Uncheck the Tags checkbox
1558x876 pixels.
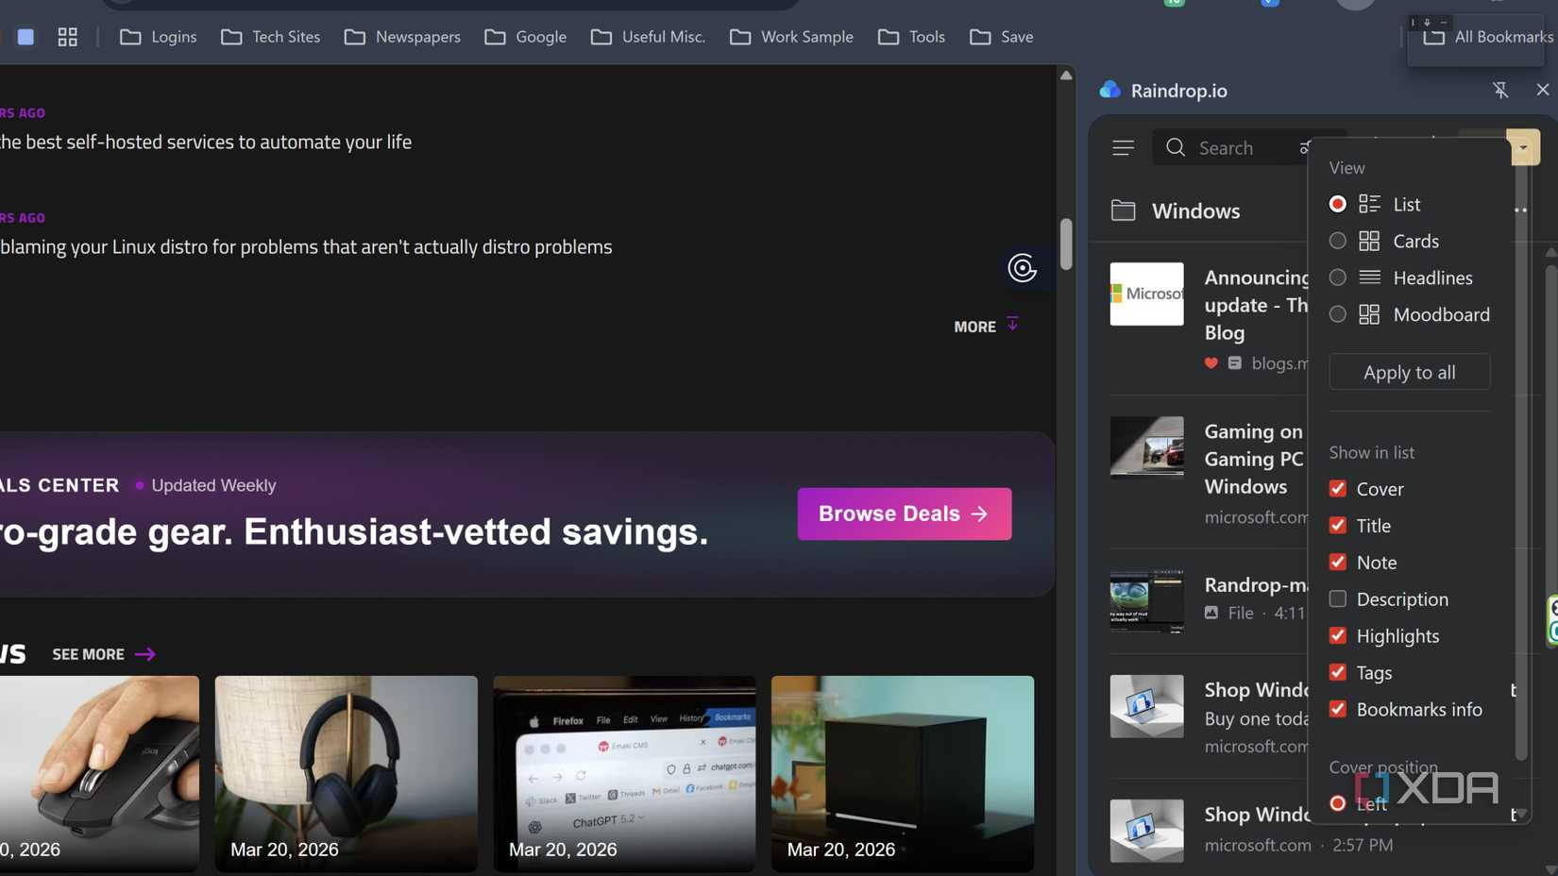click(1337, 673)
